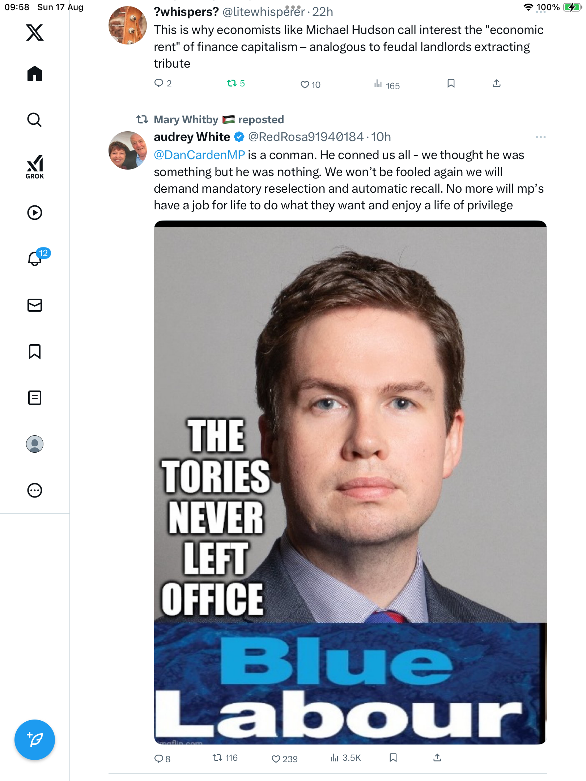This screenshot has height=781, width=586.
Task: Expand the sidebar More circle menu
Action: click(35, 490)
